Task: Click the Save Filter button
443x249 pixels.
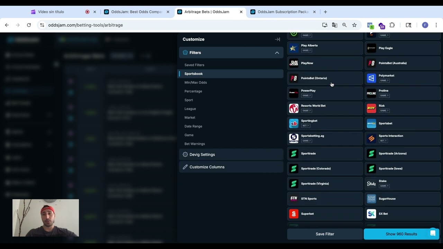Action: [x=325, y=234]
